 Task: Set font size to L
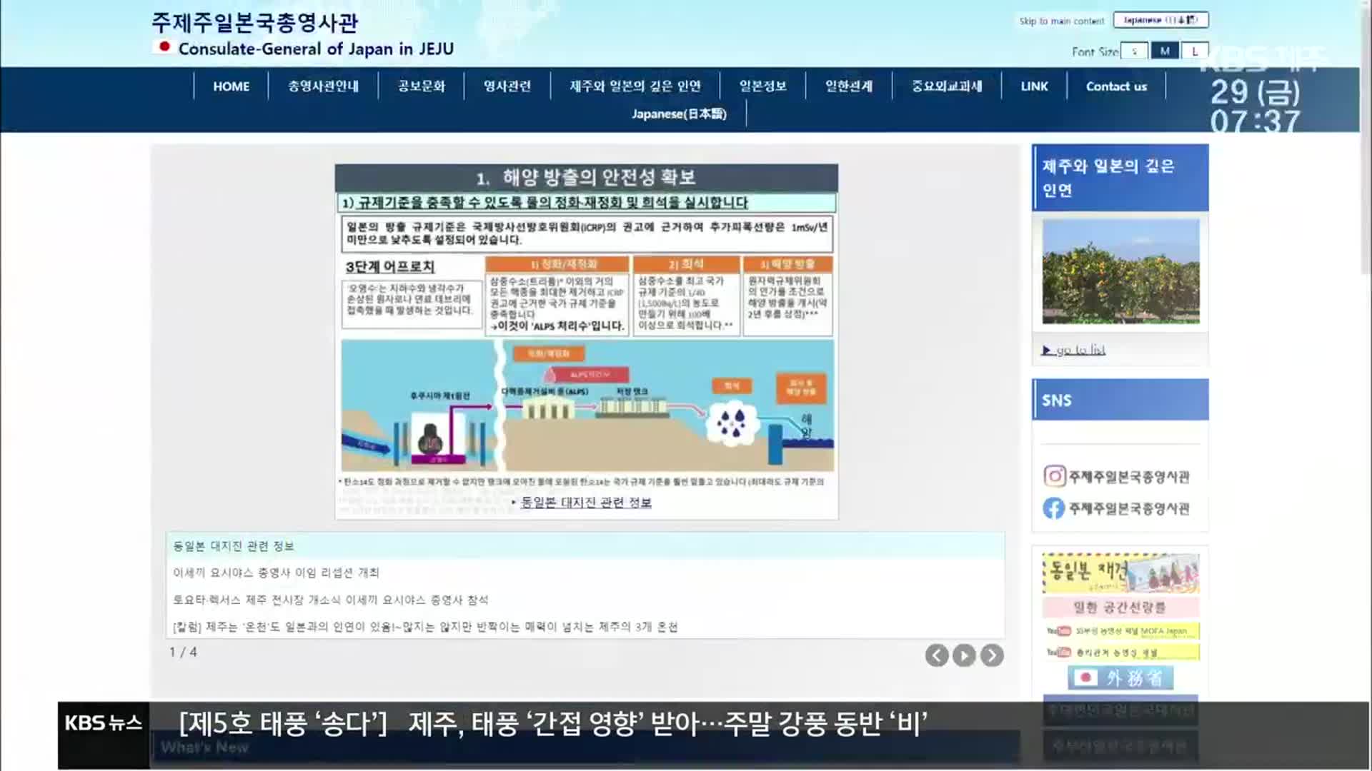pyautogui.click(x=1195, y=51)
